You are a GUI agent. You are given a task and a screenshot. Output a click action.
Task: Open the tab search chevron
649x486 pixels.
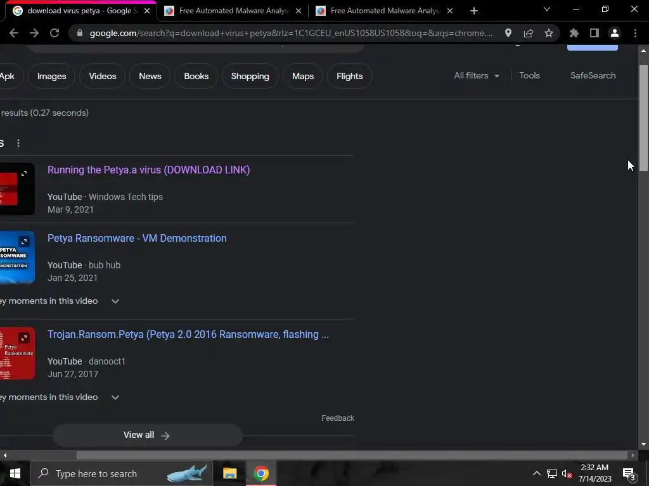547,9
